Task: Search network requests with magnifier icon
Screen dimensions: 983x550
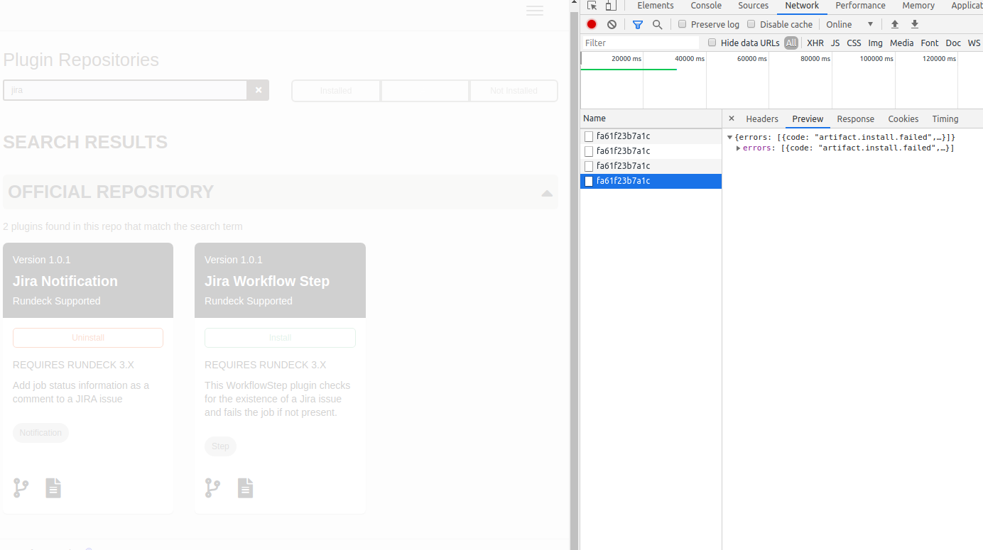Action: click(x=657, y=23)
